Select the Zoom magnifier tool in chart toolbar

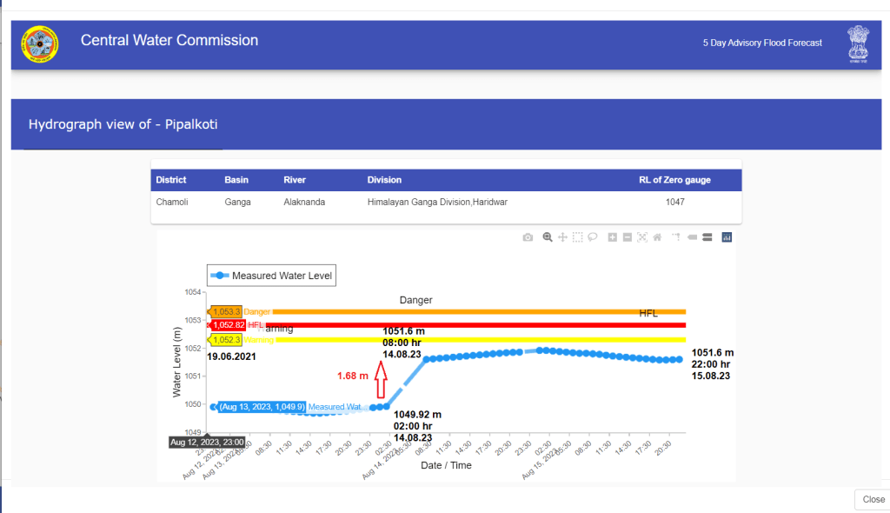[x=548, y=237]
